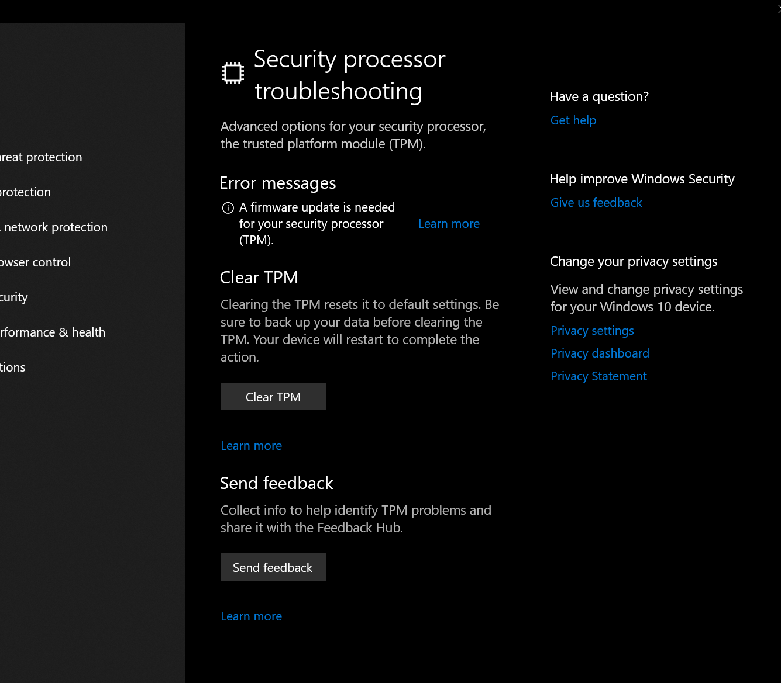Minimize the Windows Security window
The height and width of the screenshot is (683, 781).
click(702, 9)
